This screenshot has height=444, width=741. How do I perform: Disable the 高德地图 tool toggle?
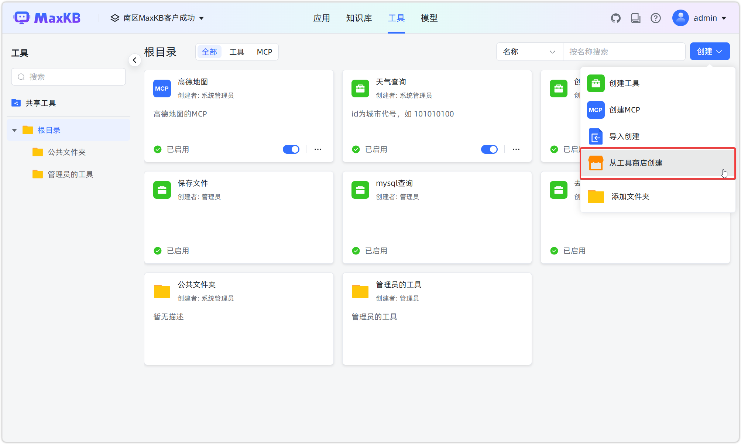click(x=291, y=149)
